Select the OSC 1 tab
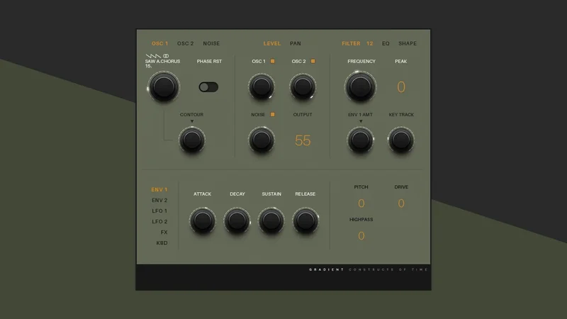The image size is (567, 319). tap(159, 43)
